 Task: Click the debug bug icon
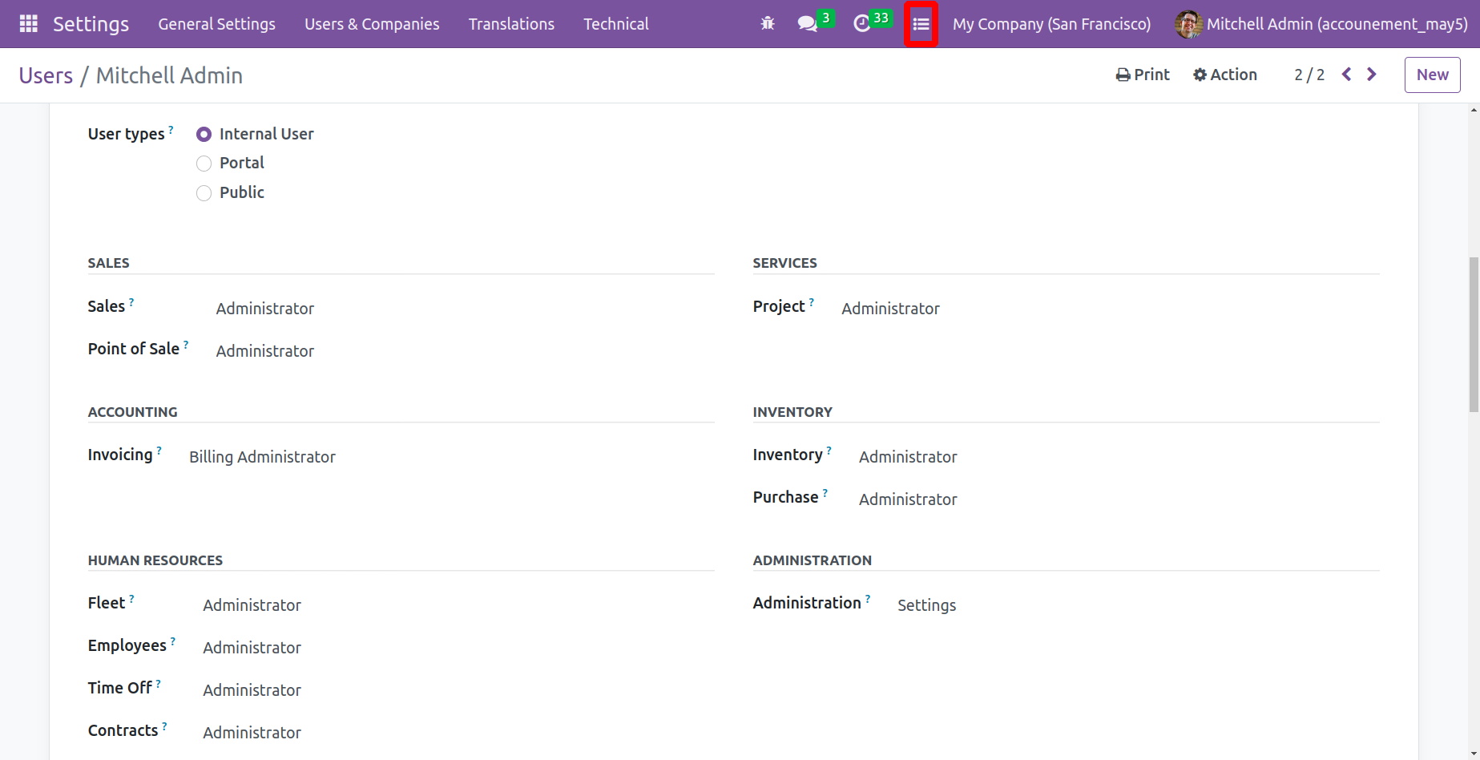768,24
